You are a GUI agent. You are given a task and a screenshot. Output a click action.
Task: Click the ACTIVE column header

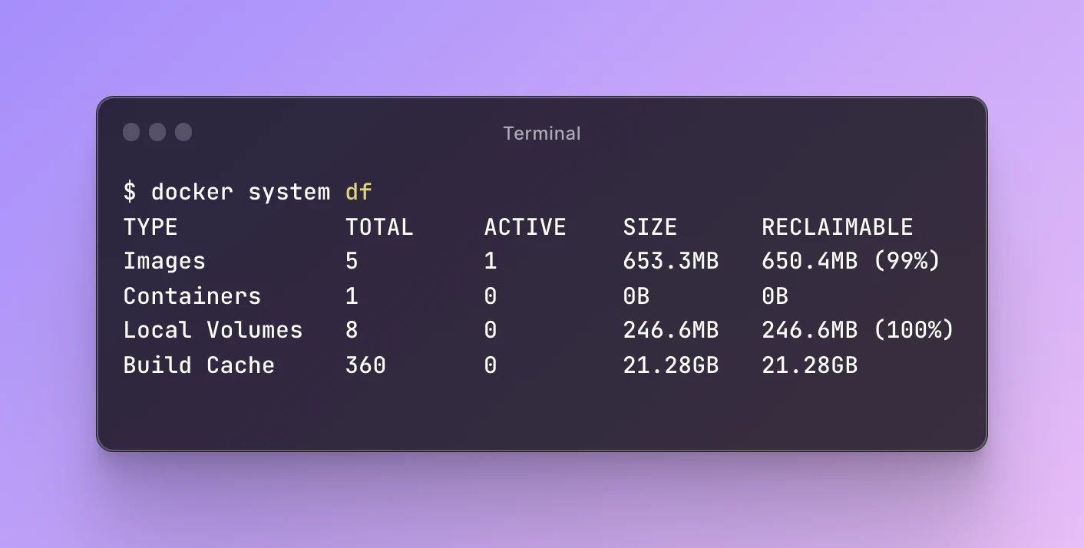click(525, 227)
